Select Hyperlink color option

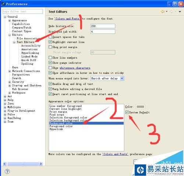point(56,129)
